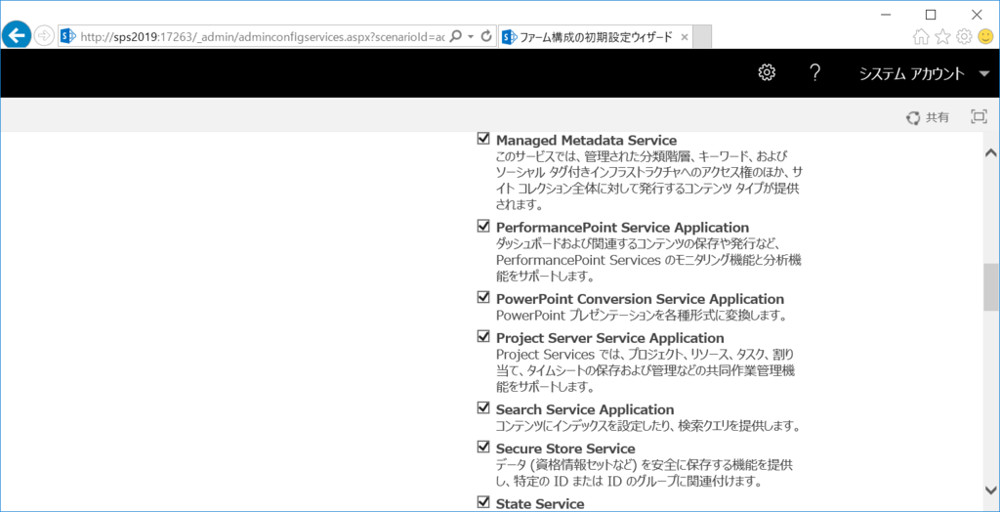Select the ファーム構成の初期設定ウィザード tab
This screenshot has height=512, width=1000.
(595, 37)
